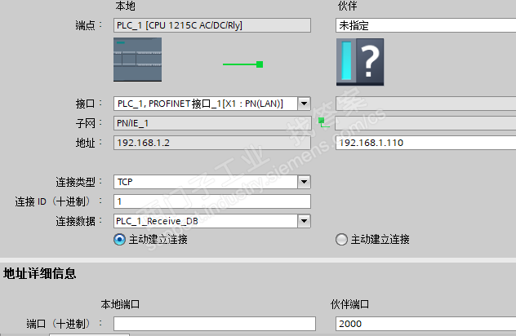
Task: Click the partner port field showing 2000
Action: 426,324
